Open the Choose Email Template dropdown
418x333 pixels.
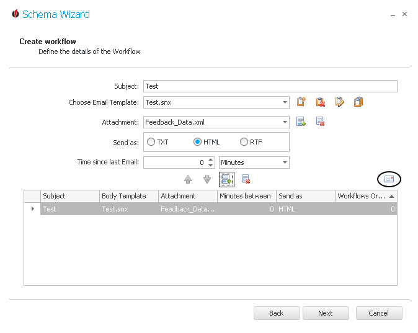click(285, 102)
